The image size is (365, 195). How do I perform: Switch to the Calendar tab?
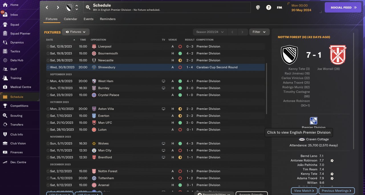click(70, 19)
